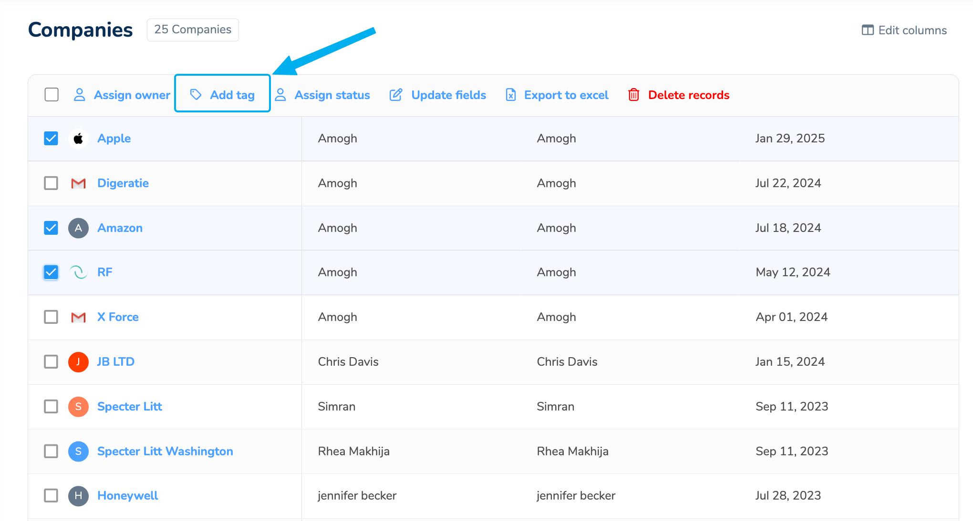
Task: Click the 25 Companies count badge
Action: [193, 30]
